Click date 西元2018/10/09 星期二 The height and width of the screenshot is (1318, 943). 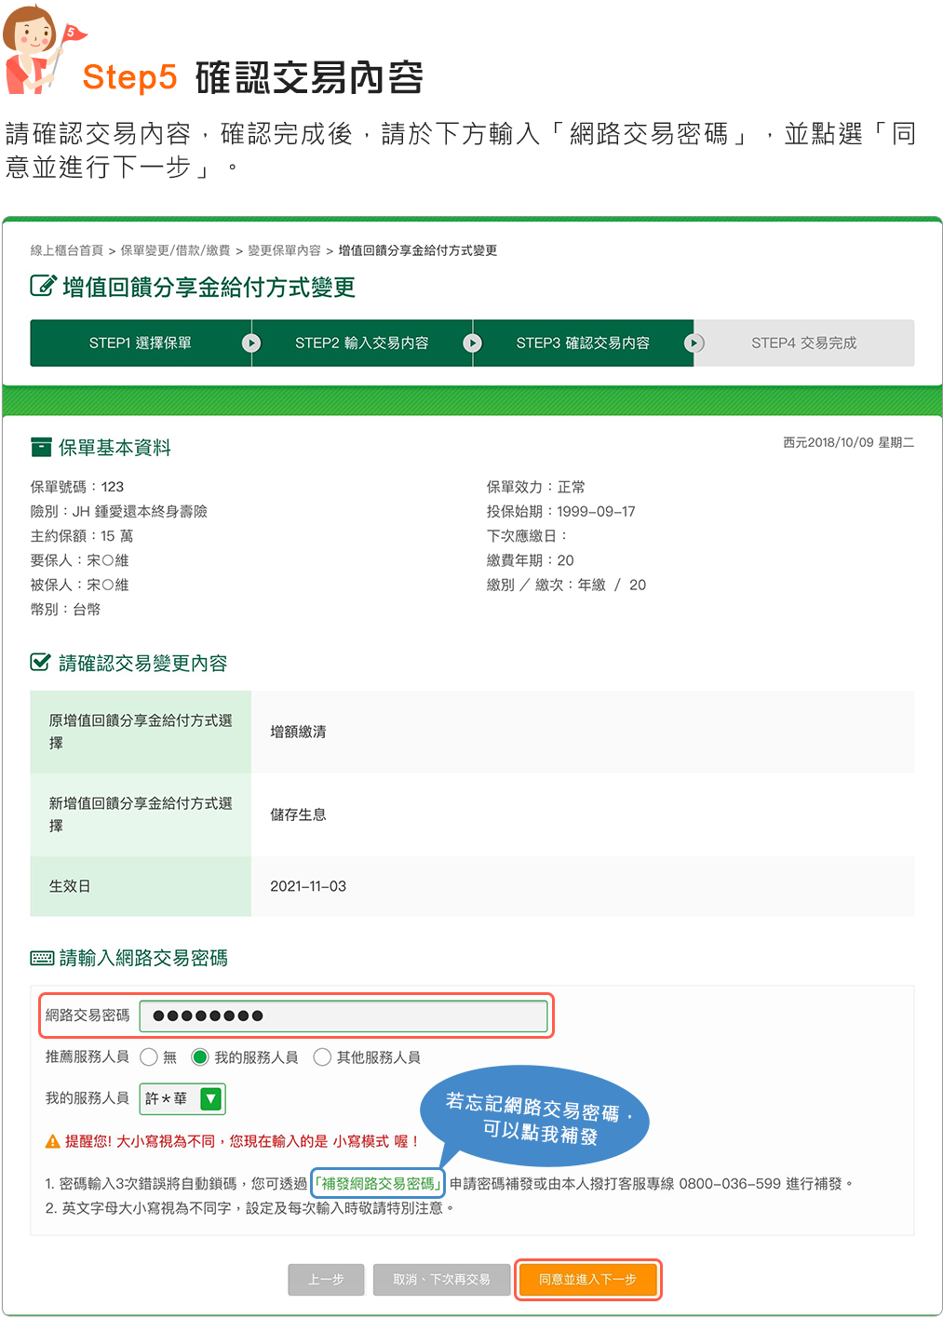(849, 442)
